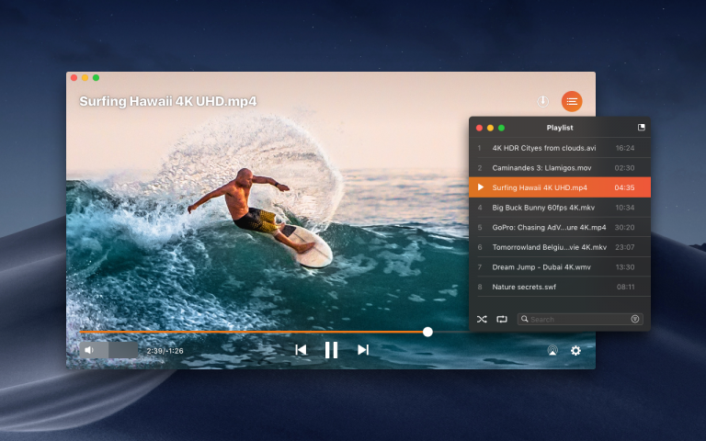Click the seek bar playhead knob
The width and height of the screenshot is (706, 441).
(x=427, y=332)
